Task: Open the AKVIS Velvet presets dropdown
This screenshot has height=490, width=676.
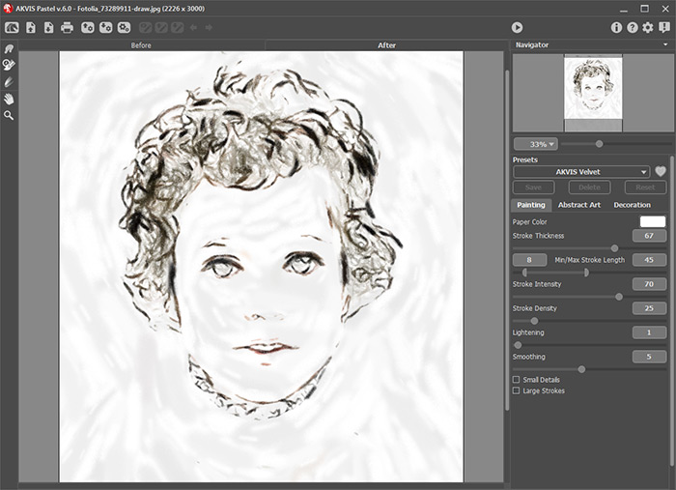Action: (581, 172)
